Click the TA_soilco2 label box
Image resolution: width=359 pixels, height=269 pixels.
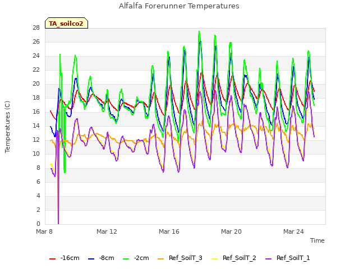[x=66, y=23]
